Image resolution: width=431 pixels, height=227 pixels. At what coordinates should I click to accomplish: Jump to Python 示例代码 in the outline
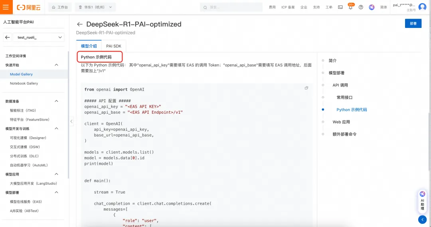tap(352, 110)
